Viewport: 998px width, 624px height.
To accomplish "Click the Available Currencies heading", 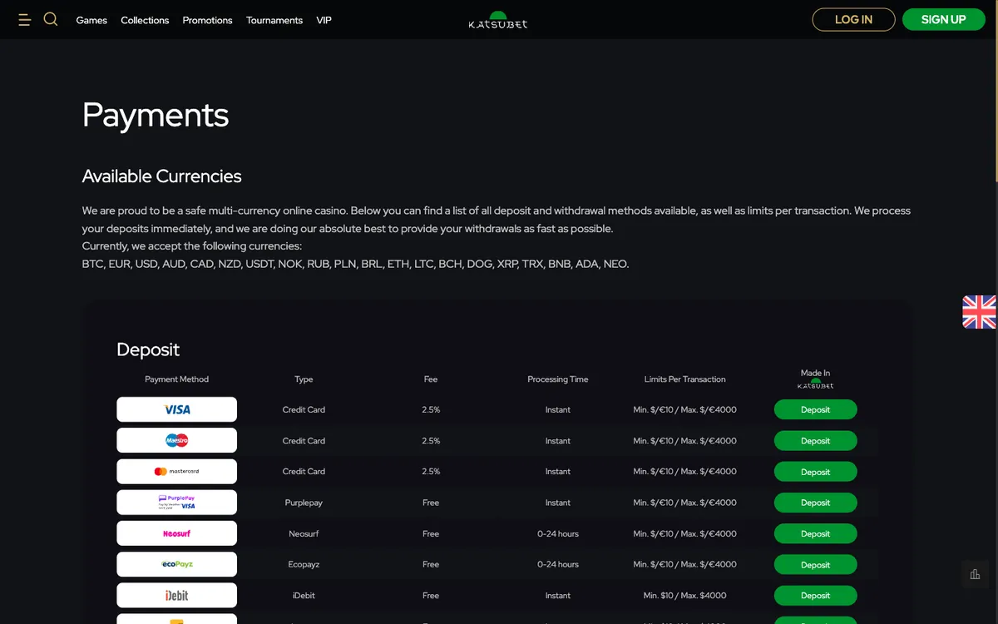I will [x=162, y=176].
